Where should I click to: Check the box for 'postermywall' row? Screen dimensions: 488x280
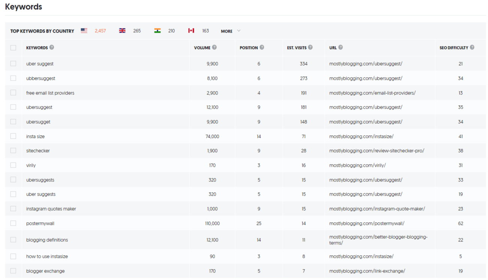13,223
